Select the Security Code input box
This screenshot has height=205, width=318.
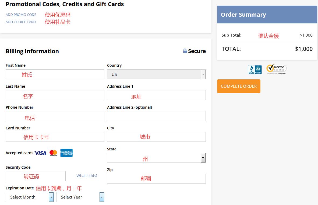(36, 176)
